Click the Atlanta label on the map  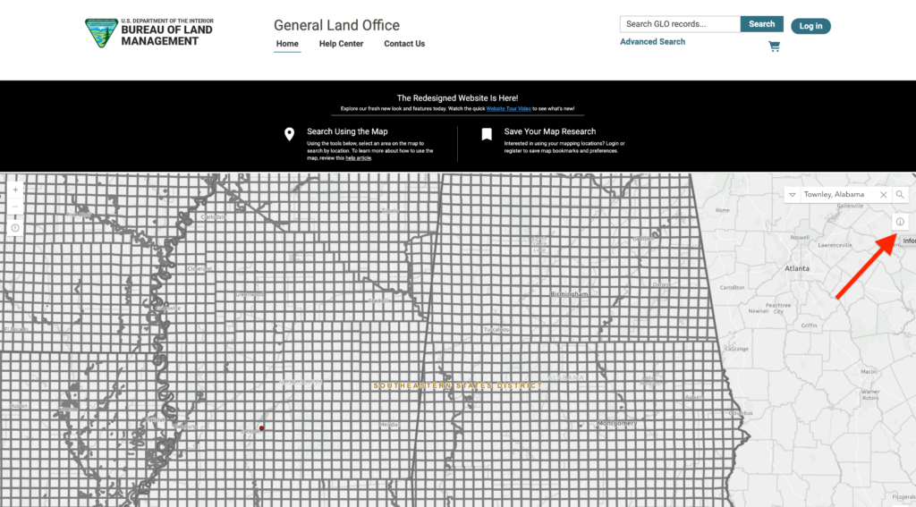[x=797, y=268]
